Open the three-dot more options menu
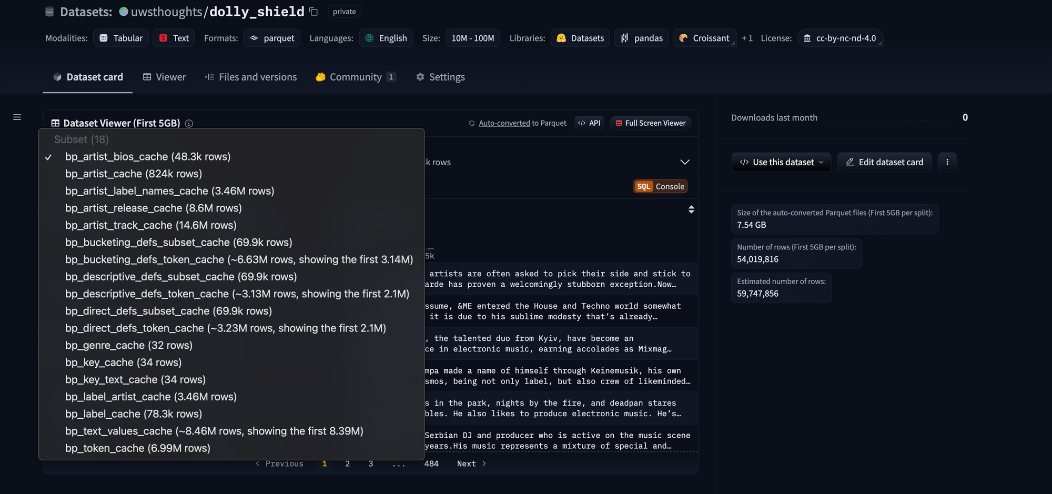Screen dimensions: 1052x494 947,162
